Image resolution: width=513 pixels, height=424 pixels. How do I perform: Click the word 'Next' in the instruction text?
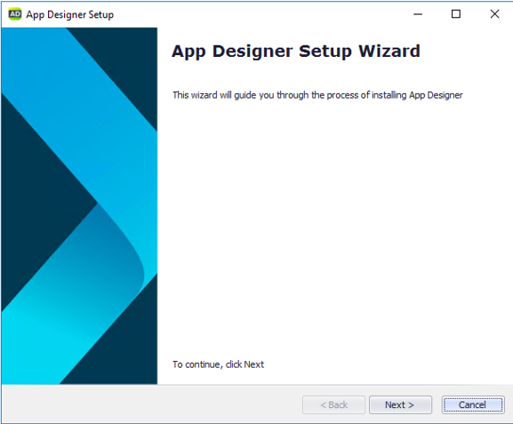(x=254, y=364)
